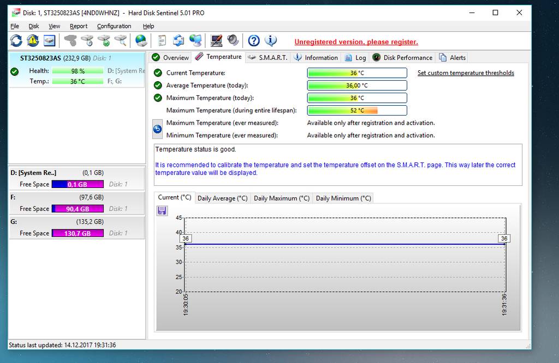This screenshot has width=559, height=363.
Task: Click the floppy save icon above the graph
Action: tap(162, 210)
